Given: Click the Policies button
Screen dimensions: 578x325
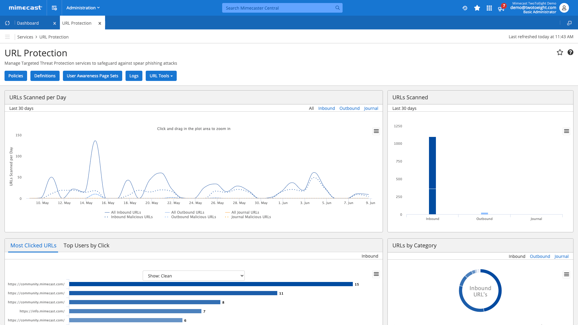Looking at the screenshot, I should (x=16, y=76).
